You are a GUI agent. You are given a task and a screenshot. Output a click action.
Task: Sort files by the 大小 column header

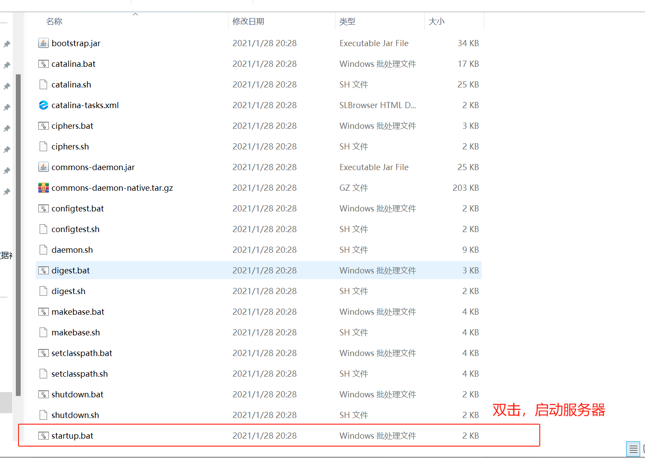point(437,21)
